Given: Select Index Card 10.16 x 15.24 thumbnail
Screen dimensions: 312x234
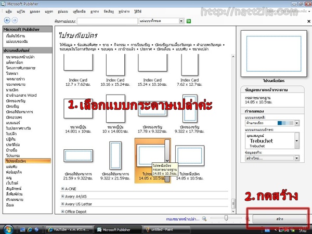Looking at the screenshot, I should (115, 65).
